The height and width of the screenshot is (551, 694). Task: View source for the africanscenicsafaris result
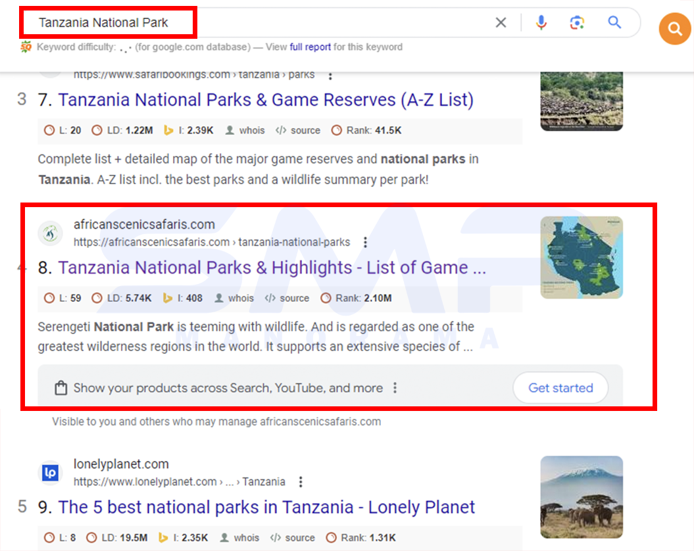pos(287,299)
